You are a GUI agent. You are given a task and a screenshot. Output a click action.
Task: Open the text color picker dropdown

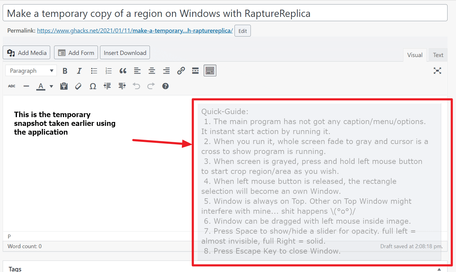coord(51,86)
